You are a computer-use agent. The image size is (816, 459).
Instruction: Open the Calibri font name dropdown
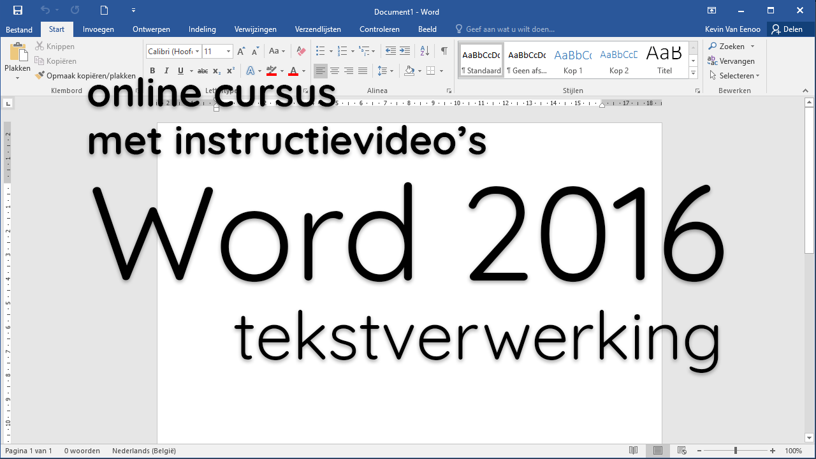tap(198, 52)
